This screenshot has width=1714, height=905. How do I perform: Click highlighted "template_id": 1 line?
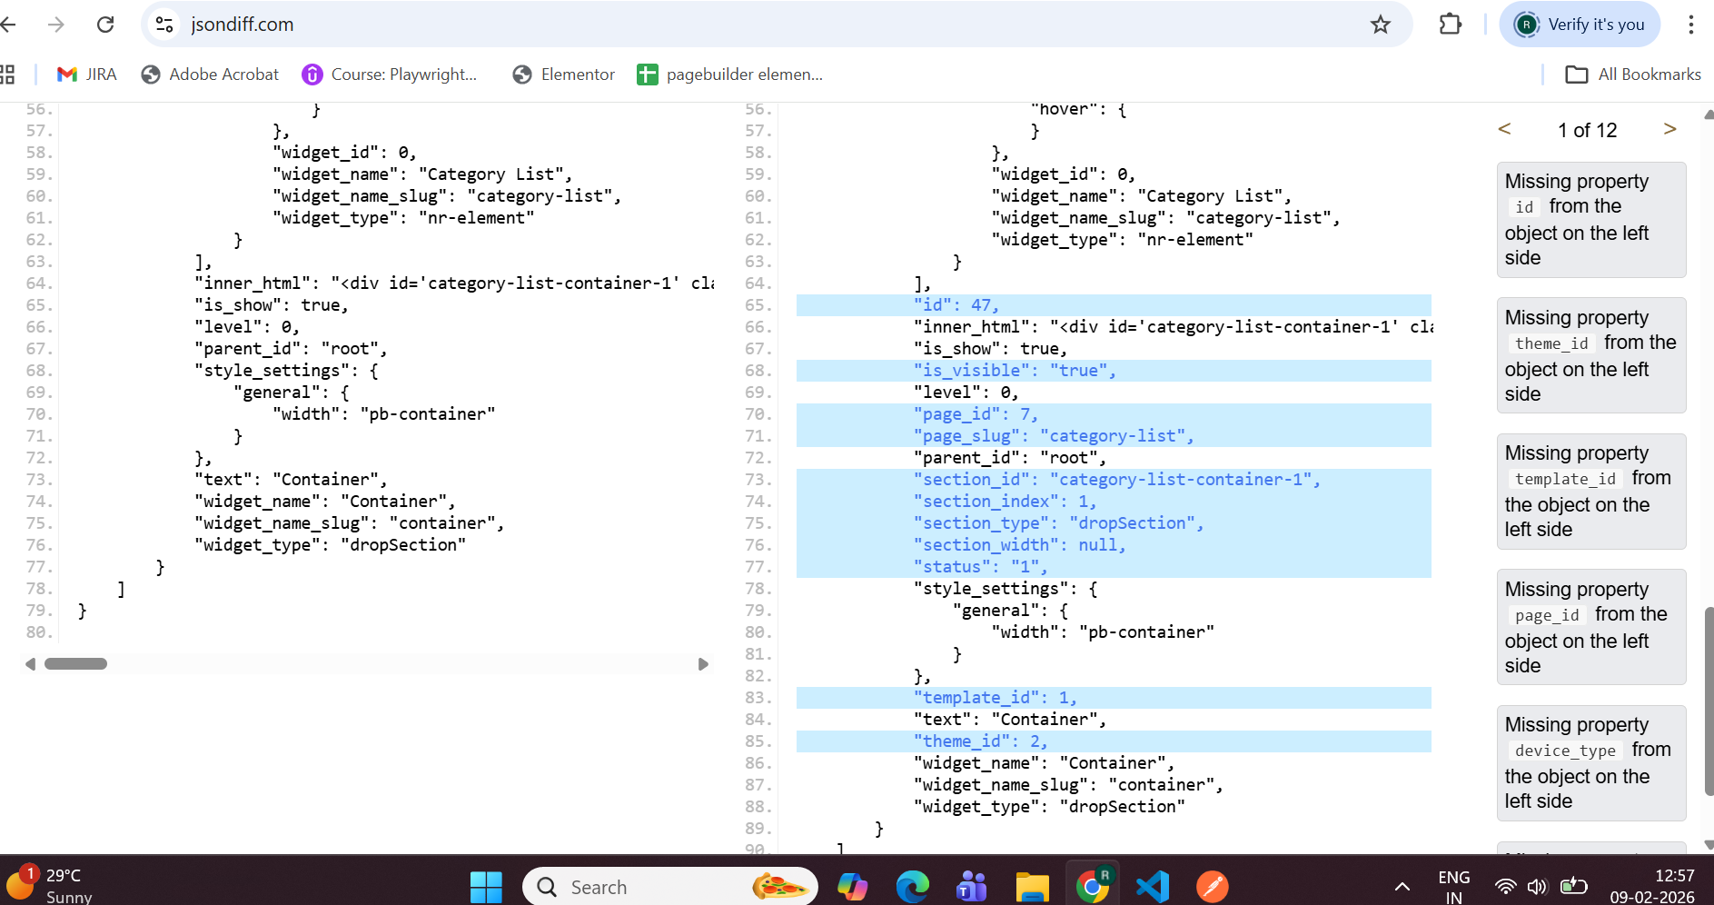1114,698
